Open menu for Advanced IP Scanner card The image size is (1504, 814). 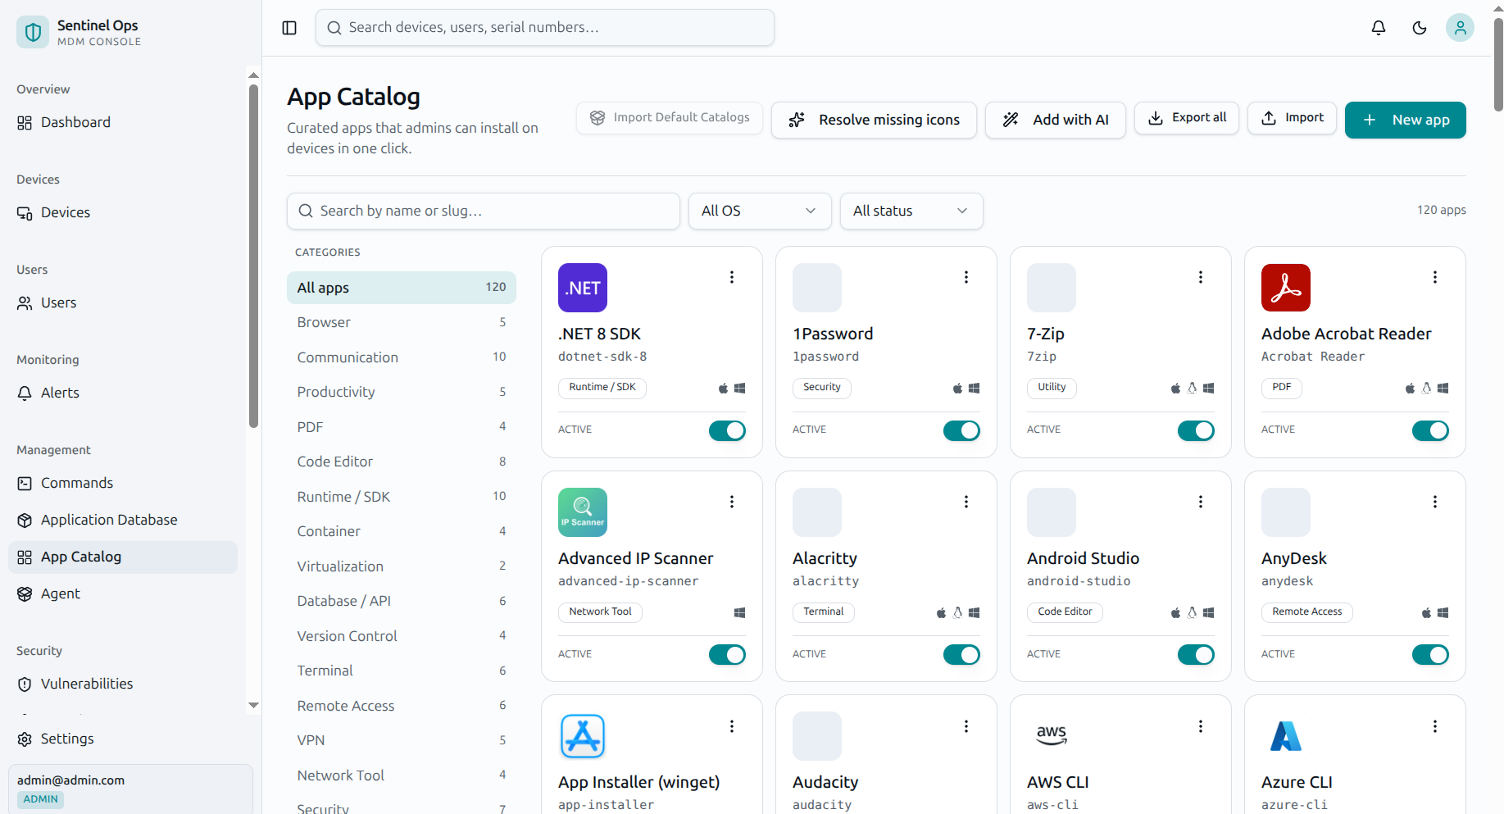[x=732, y=502]
